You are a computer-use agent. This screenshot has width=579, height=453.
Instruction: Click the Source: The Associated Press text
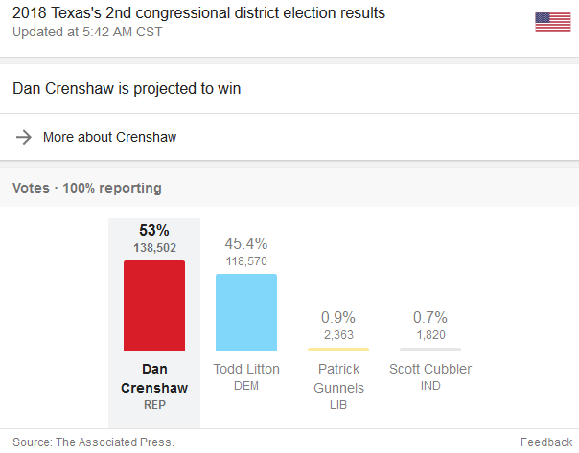(x=93, y=442)
